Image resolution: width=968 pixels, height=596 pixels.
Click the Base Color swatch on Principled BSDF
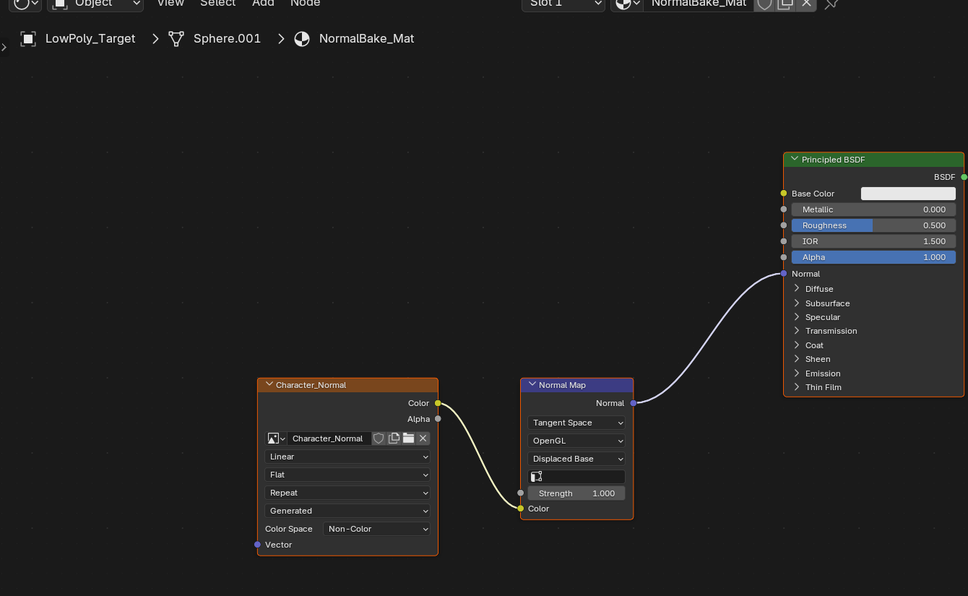(x=908, y=194)
